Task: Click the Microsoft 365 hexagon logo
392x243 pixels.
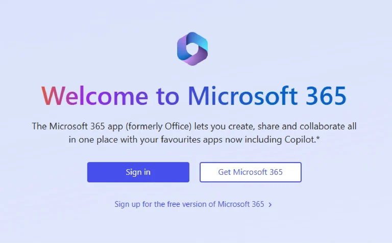Action: (x=192, y=48)
